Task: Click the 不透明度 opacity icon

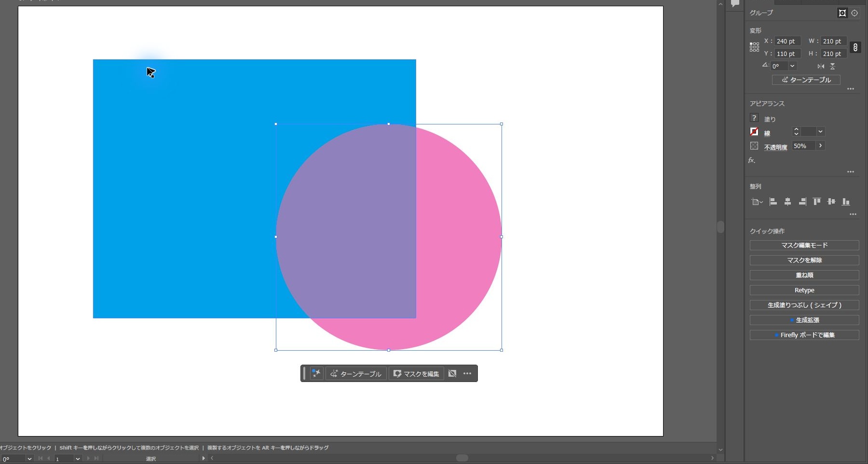Action: pyautogui.click(x=754, y=146)
